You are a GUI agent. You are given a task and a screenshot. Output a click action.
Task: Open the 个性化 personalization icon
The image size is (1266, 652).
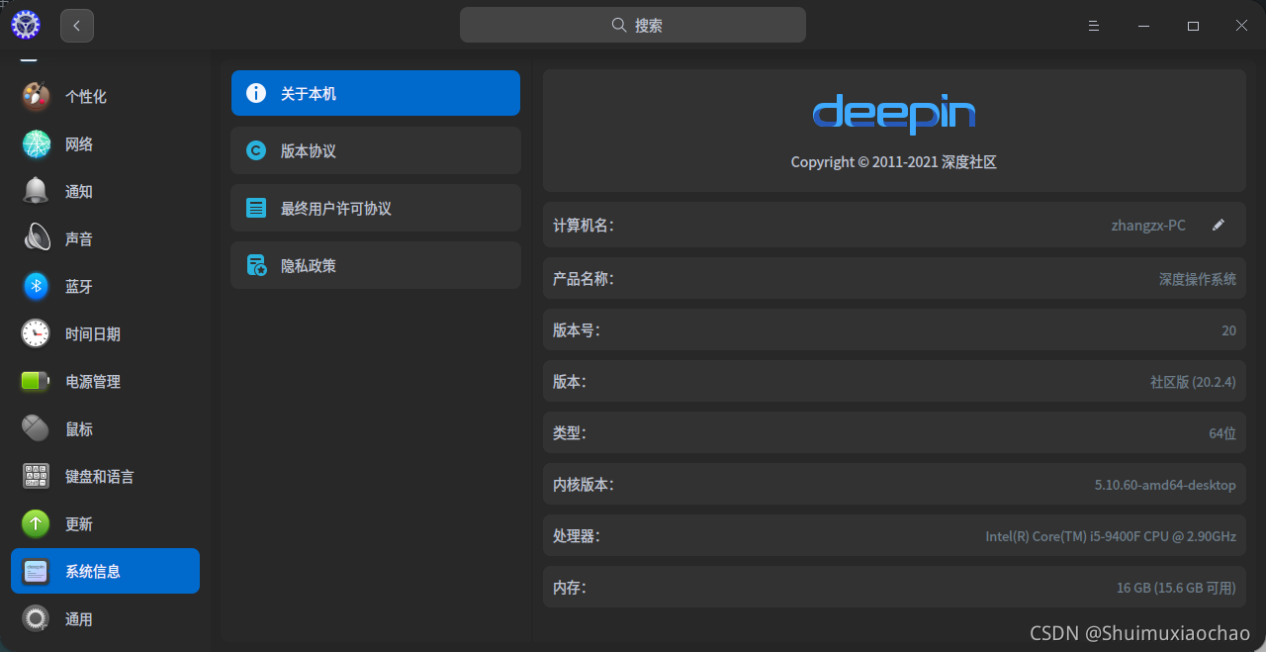click(37, 97)
